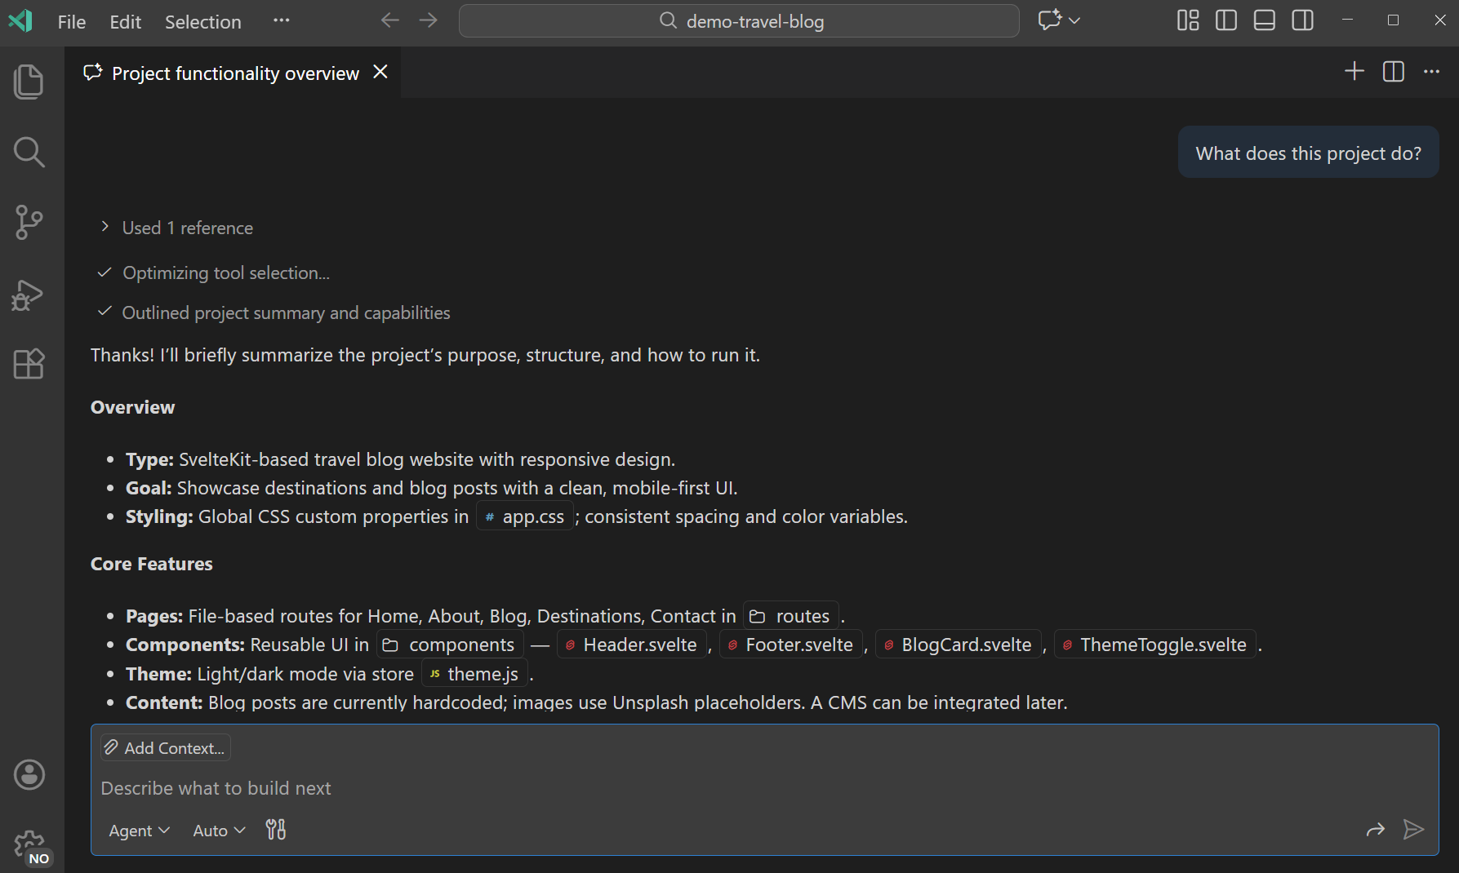Viewport: 1459px width, 873px height.
Task: Open the tools picker wrench icon
Action: [x=275, y=830]
